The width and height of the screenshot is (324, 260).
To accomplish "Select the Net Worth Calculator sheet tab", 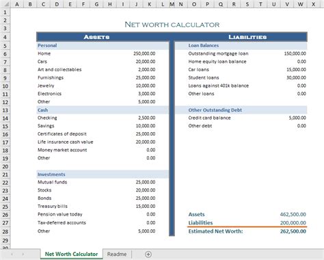I will click(71, 254).
